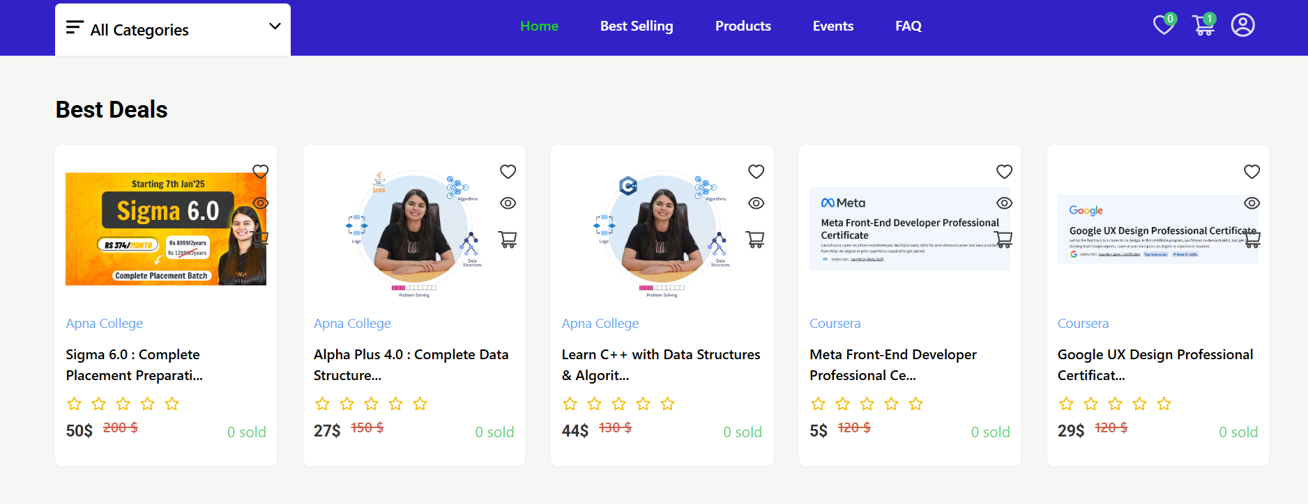Click the 50$ price on Sigma 6.0
The width and height of the screenshot is (1308, 504).
click(79, 431)
